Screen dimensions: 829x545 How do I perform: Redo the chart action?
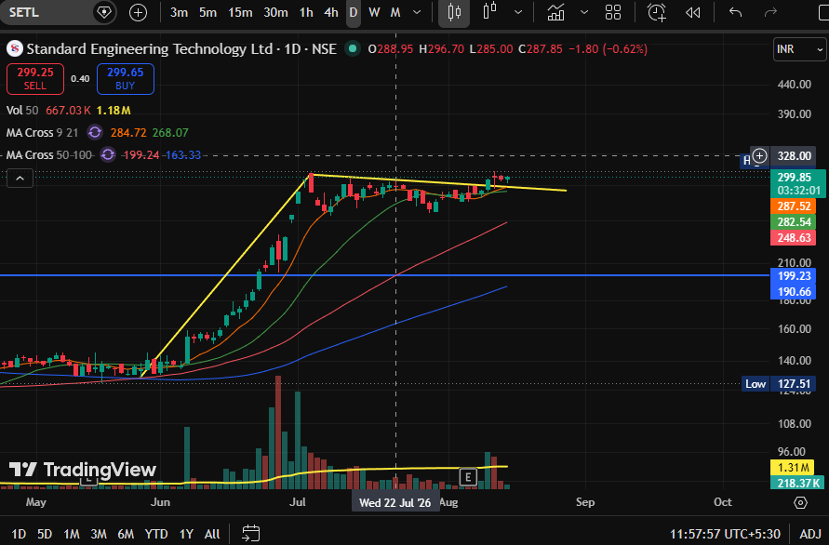click(x=770, y=12)
